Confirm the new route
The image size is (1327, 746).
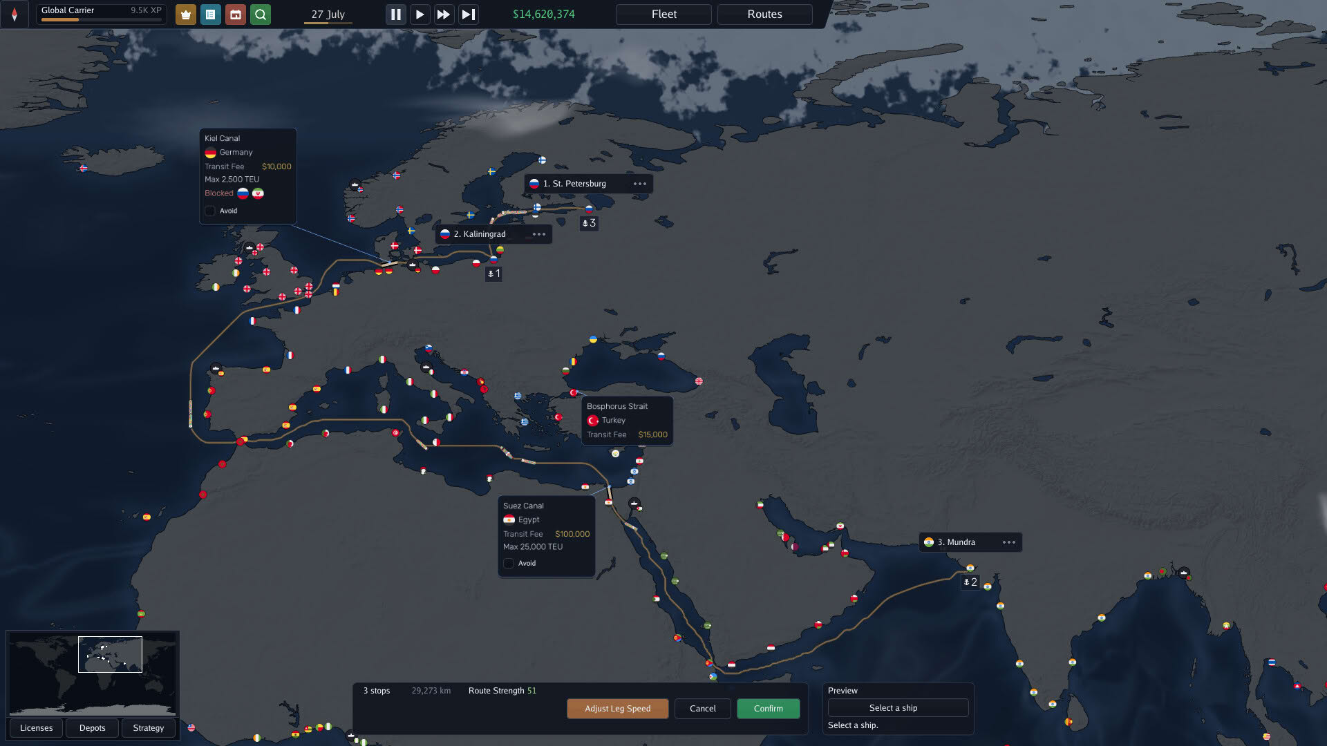[x=768, y=709]
